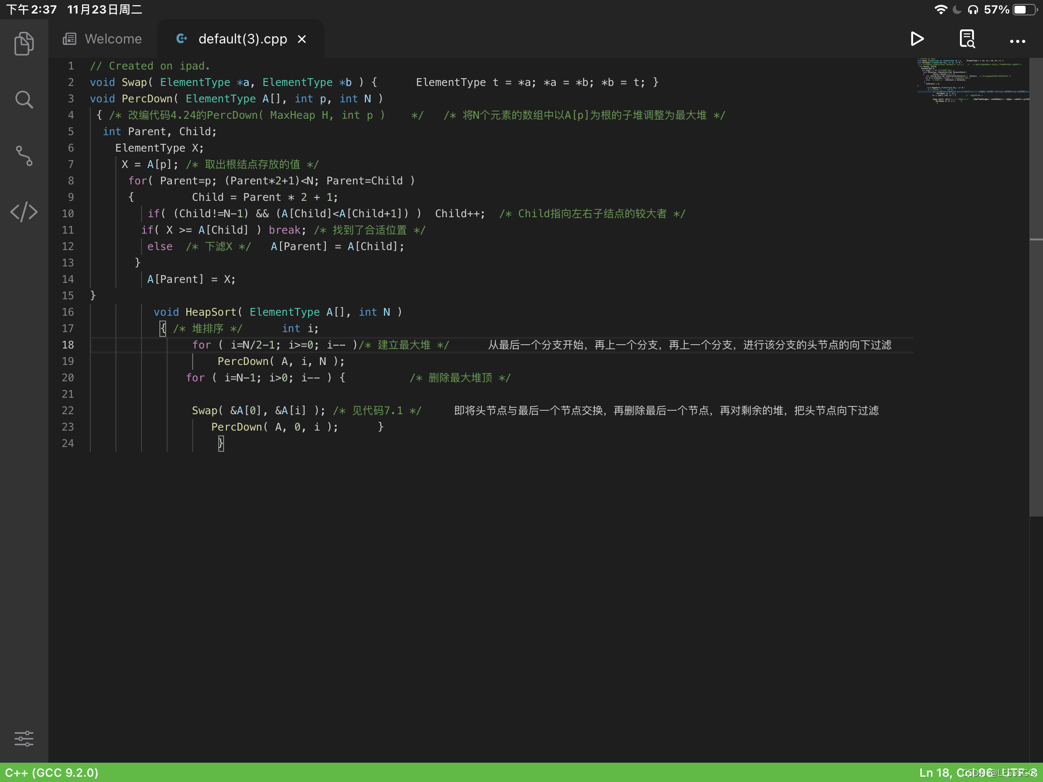Click the highlighted opening brace on line 17
This screenshot has width=1043, height=782.
pos(163,329)
